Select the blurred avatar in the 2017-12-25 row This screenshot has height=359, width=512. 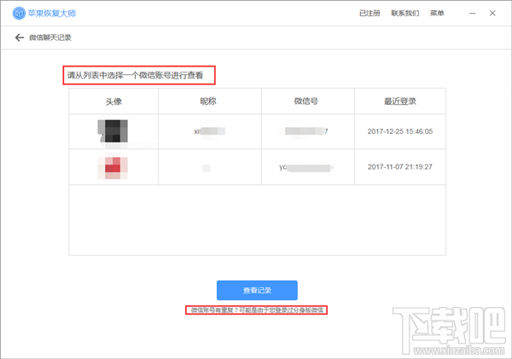click(x=113, y=131)
